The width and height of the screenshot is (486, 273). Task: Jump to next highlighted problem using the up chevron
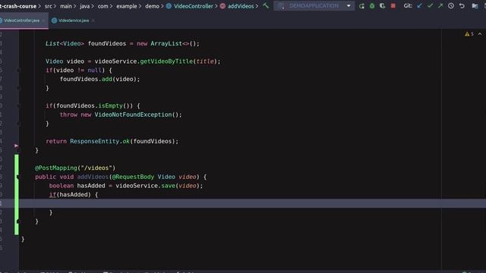click(480, 34)
